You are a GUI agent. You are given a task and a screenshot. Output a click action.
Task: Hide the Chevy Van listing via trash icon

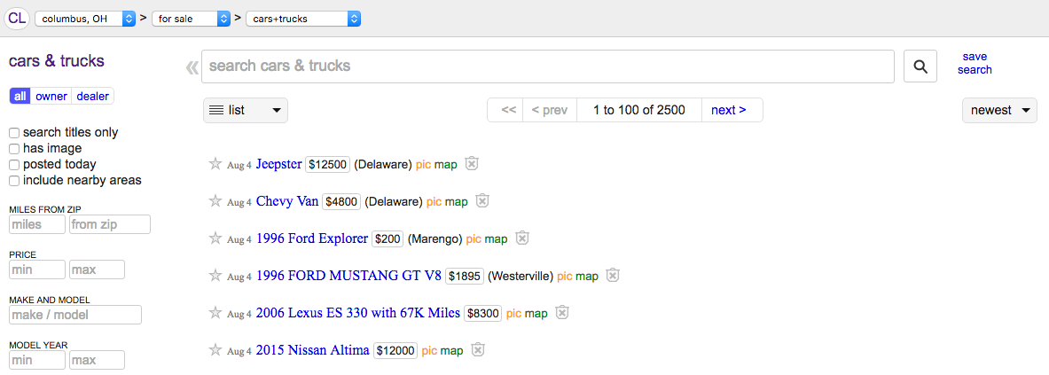tap(482, 200)
